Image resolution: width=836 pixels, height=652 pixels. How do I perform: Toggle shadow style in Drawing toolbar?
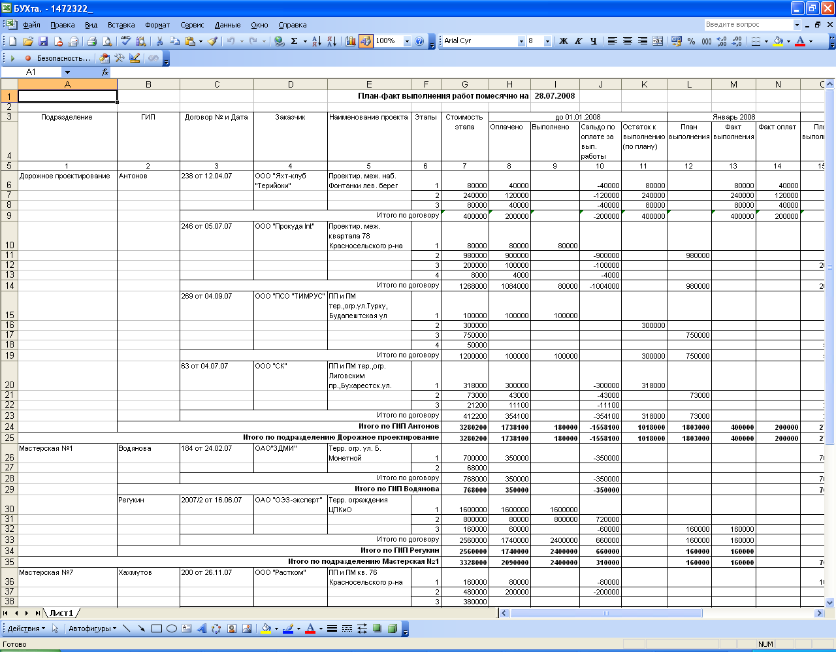click(378, 628)
